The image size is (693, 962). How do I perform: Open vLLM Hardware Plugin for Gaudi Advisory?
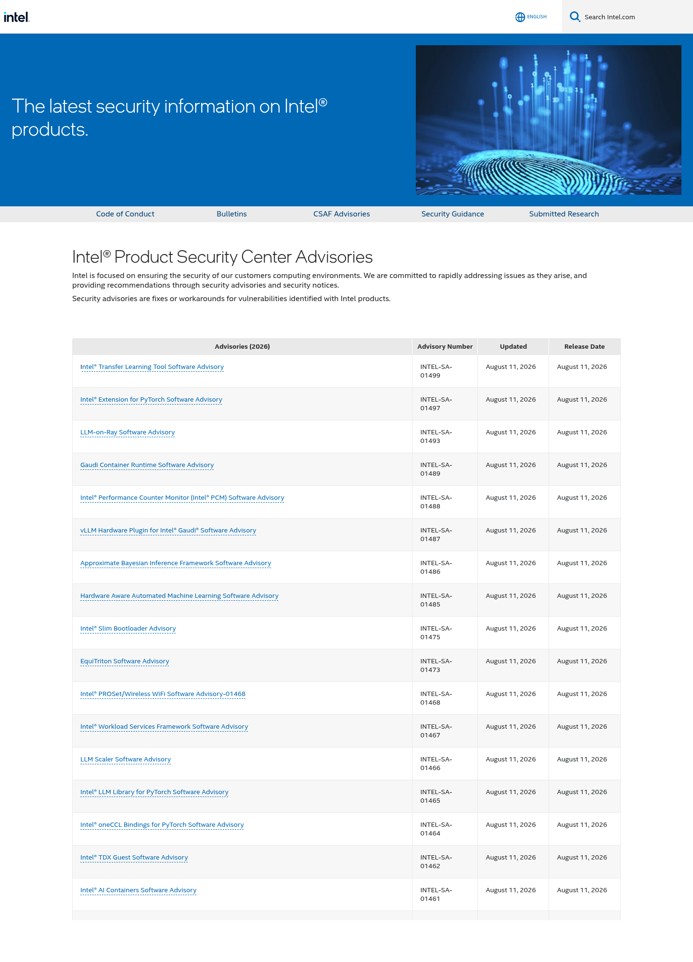(x=168, y=531)
